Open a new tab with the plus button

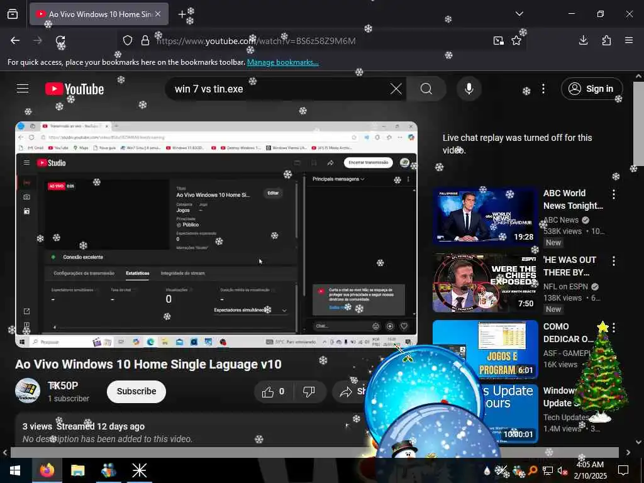[x=182, y=14]
